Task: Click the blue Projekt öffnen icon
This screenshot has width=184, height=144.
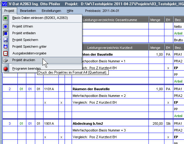Action: coord(6,27)
